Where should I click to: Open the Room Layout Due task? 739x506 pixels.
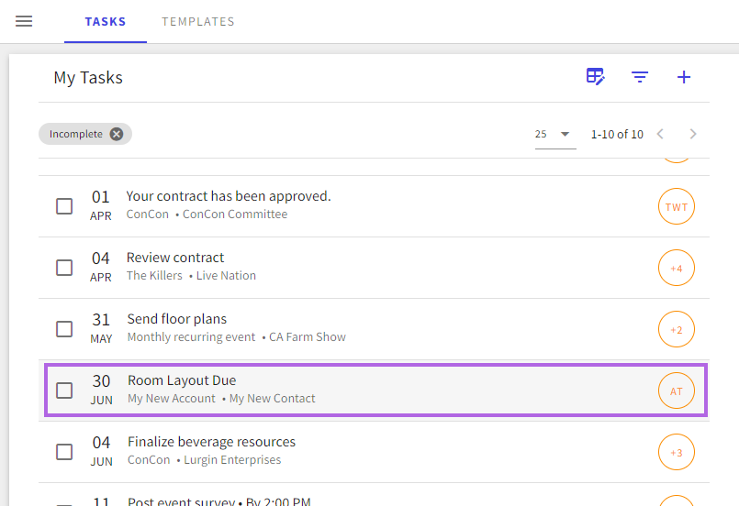click(x=182, y=380)
